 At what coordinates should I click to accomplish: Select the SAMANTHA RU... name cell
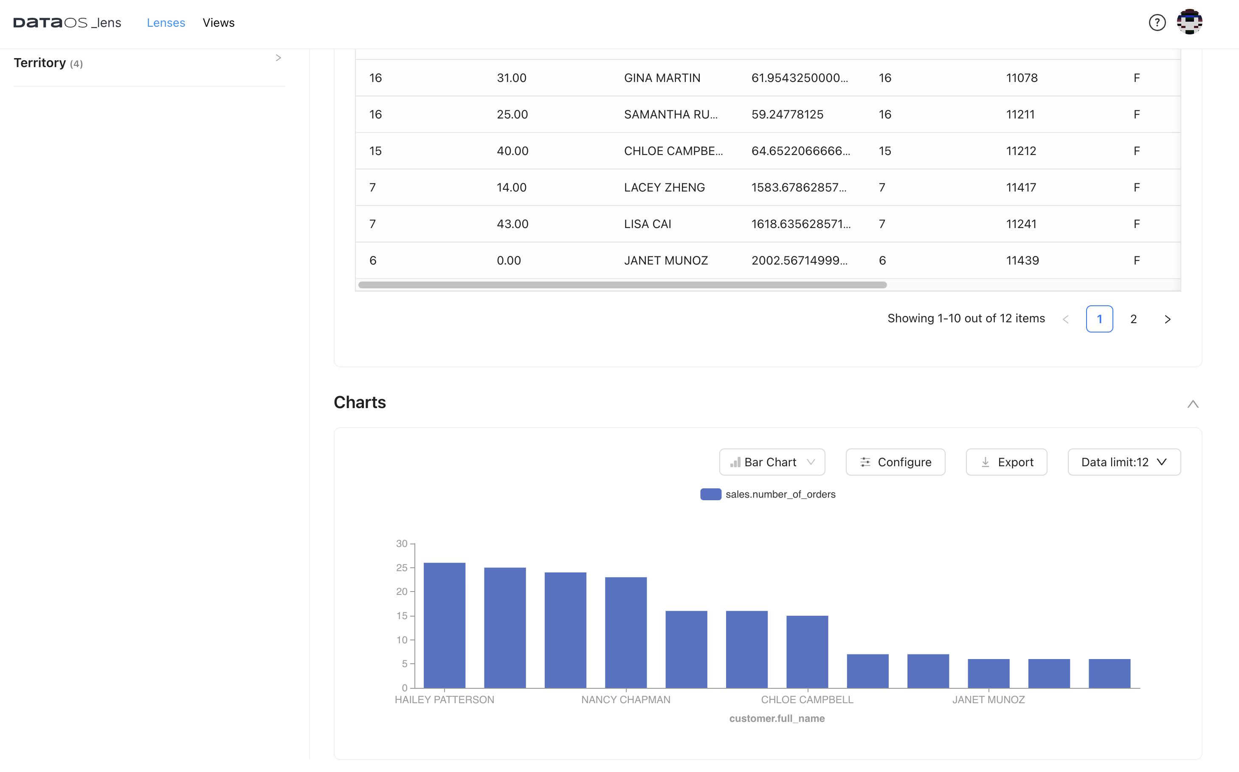point(671,114)
